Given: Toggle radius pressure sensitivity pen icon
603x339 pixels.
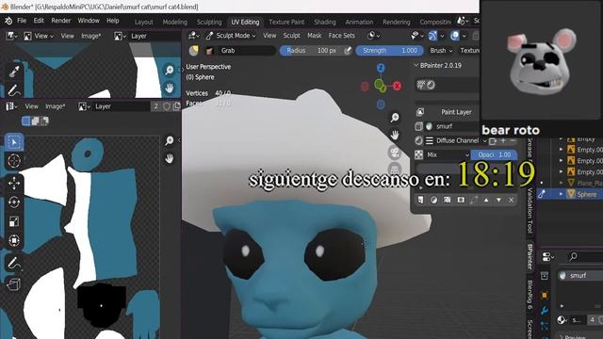Looking at the screenshot, I should pos(348,50).
